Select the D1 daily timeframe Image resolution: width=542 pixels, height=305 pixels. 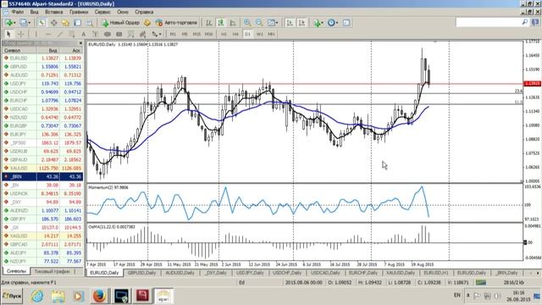click(x=247, y=34)
